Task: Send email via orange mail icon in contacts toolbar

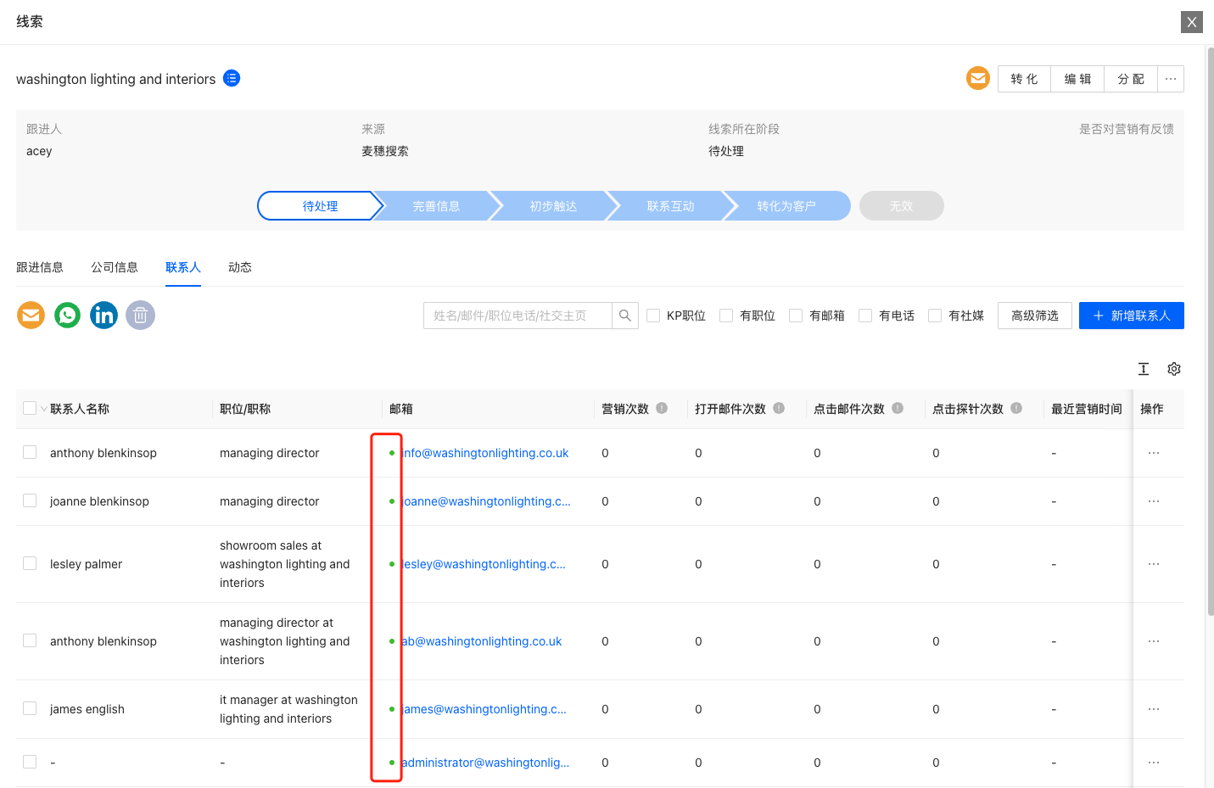Action: click(x=31, y=316)
